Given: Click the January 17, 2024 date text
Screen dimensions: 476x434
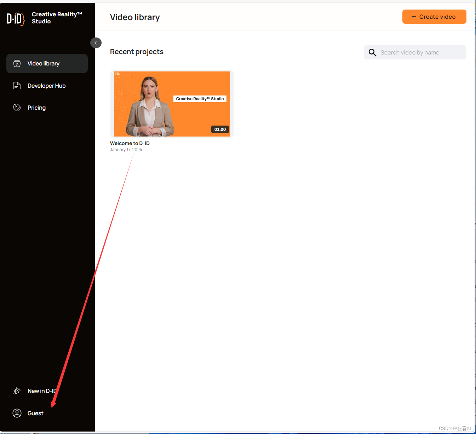Looking at the screenshot, I should [x=126, y=150].
